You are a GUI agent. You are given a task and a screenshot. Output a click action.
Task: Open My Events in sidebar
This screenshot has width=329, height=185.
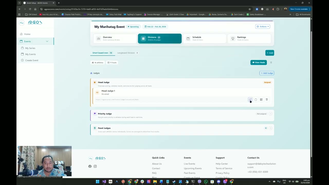[x=30, y=54]
